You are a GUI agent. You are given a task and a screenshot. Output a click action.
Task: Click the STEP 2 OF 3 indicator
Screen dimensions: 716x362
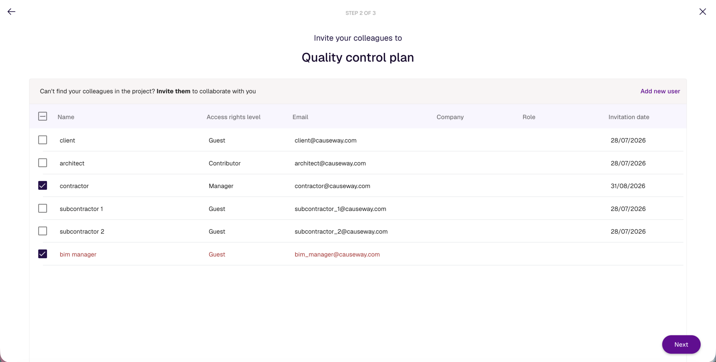pos(361,13)
